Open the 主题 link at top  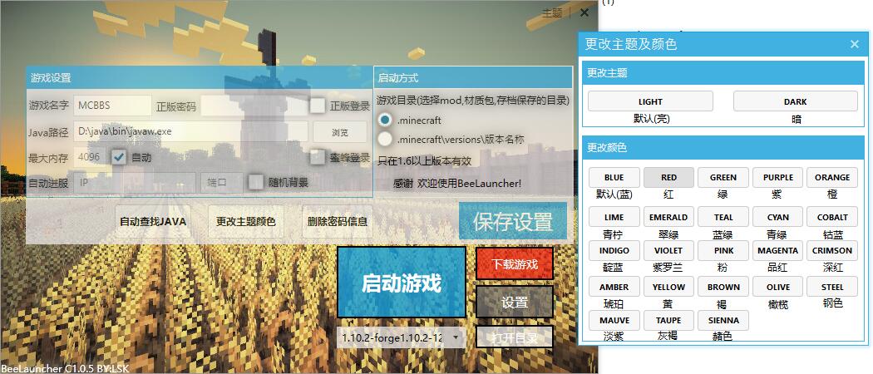[552, 12]
